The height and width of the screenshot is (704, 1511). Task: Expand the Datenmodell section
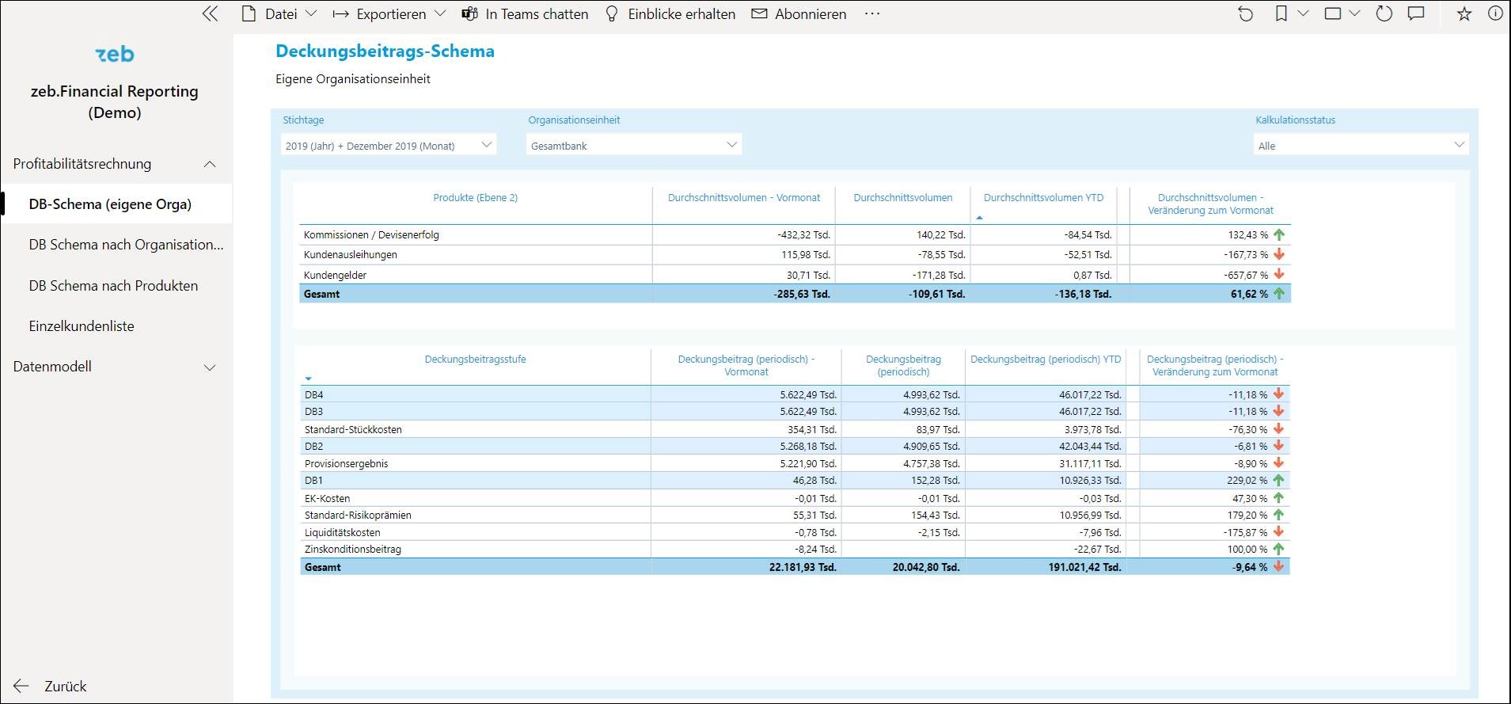tap(210, 367)
